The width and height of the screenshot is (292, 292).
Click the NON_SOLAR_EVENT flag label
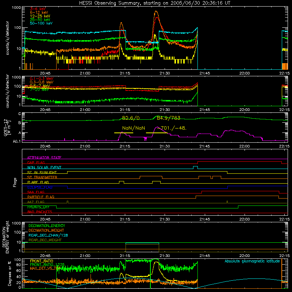pyautogui.click(x=44, y=168)
